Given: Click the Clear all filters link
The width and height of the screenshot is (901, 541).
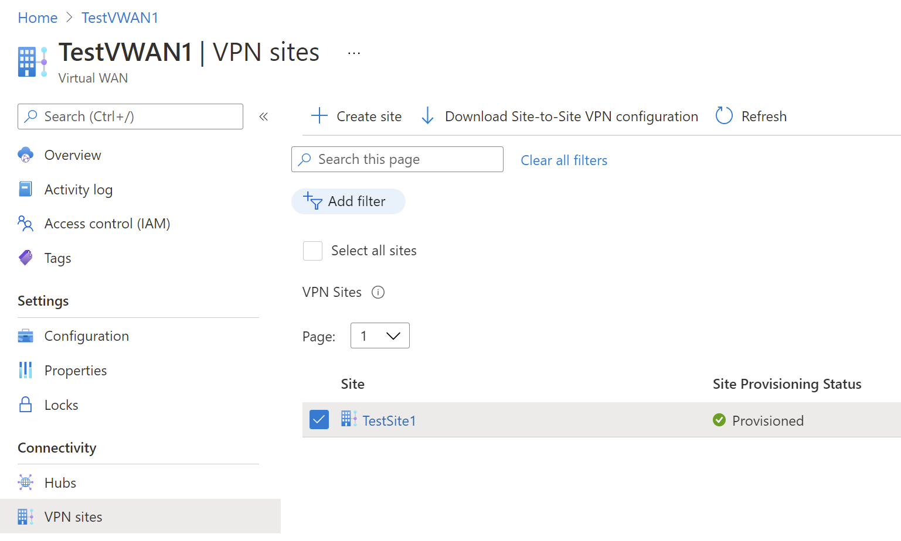Looking at the screenshot, I should coord(564,160).
